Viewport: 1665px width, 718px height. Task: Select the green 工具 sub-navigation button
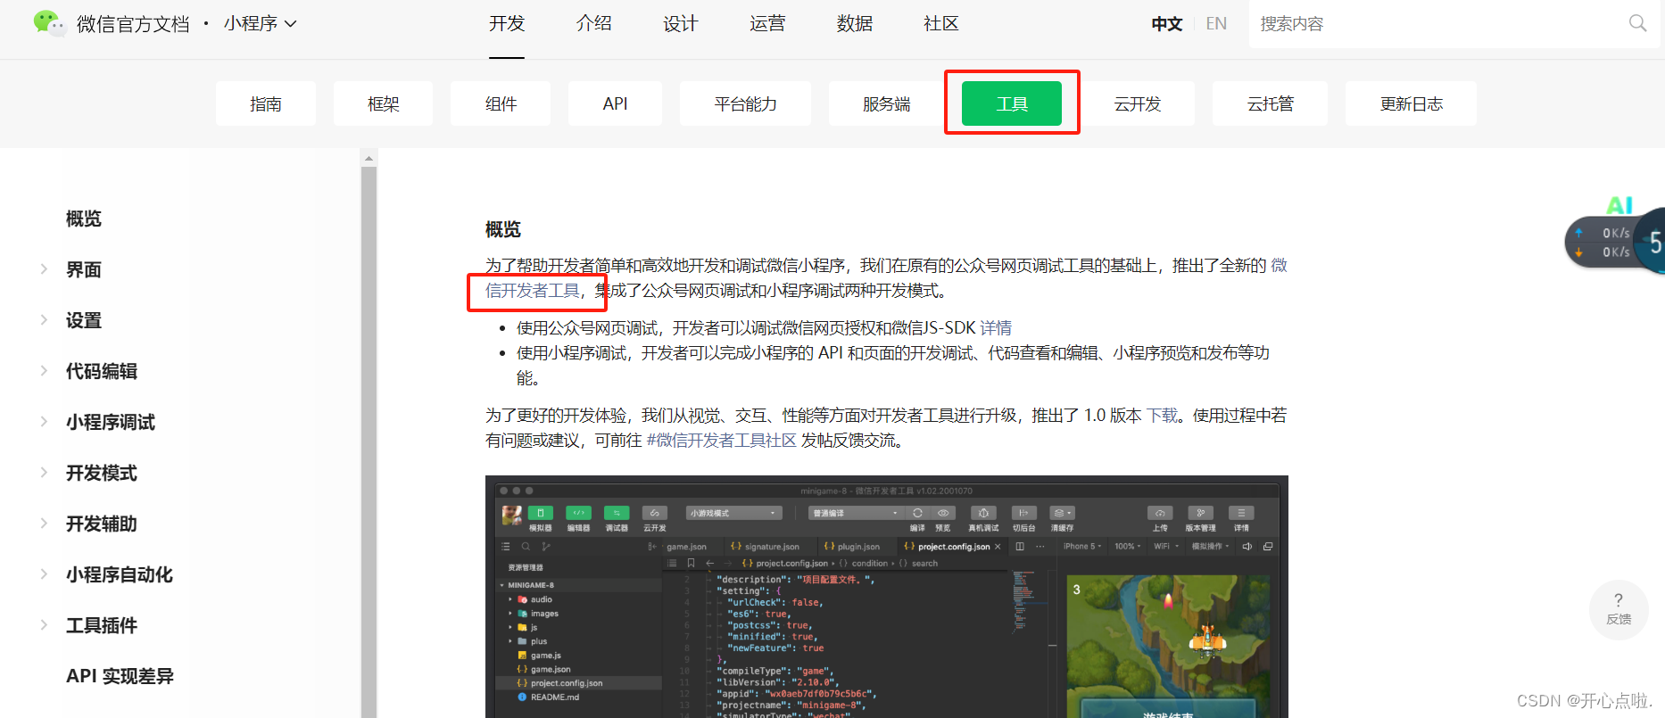[x=1012, y=103]
